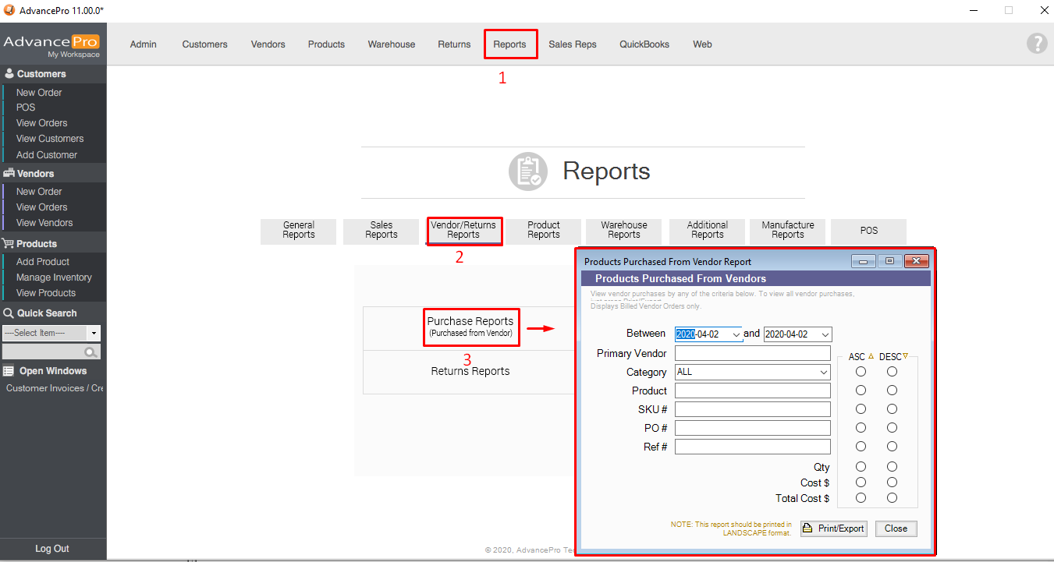This screenshot has height=562, width=1054.
Task: Select ASC radio button for Primary Vendor
Action: click(x=861, y=372)
